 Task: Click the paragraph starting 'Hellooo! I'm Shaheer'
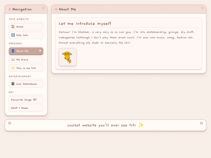tap(127, 37)
